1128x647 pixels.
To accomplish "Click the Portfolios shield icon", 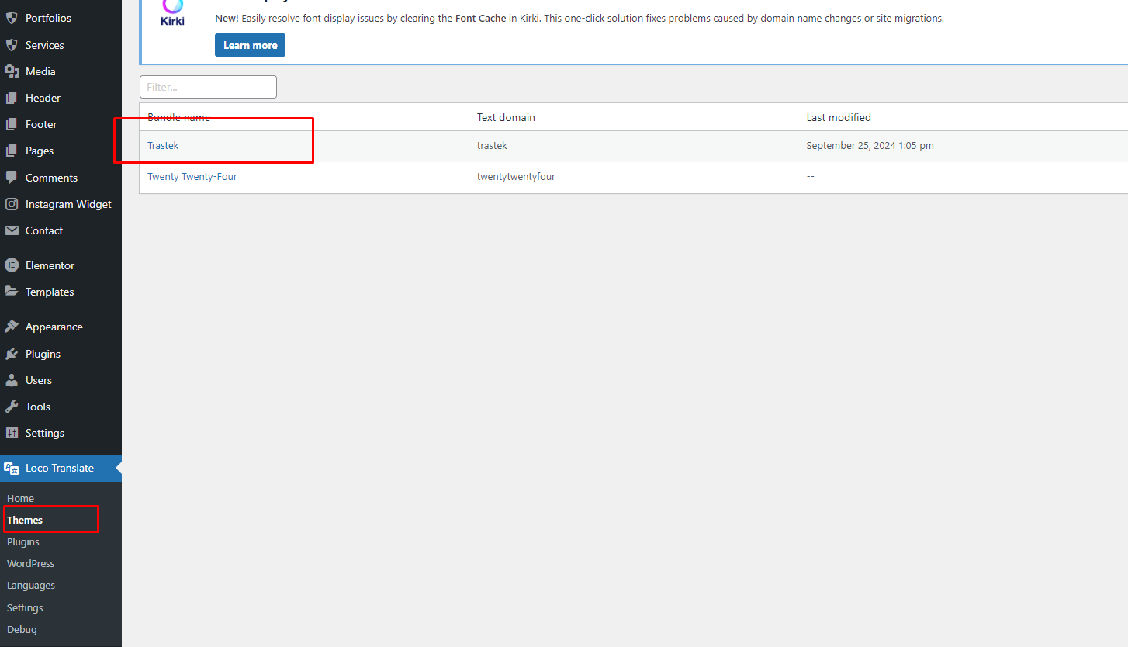I will [12, 18].
